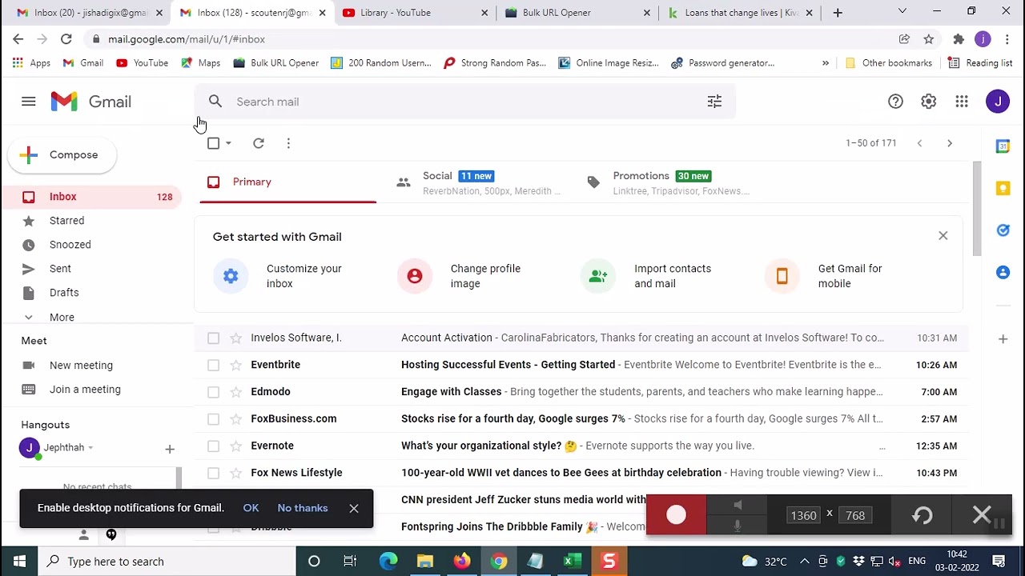Screen dimensions: 1025x576
Task: Star the FoxBusiness.com email
Action: coord(235,418)
